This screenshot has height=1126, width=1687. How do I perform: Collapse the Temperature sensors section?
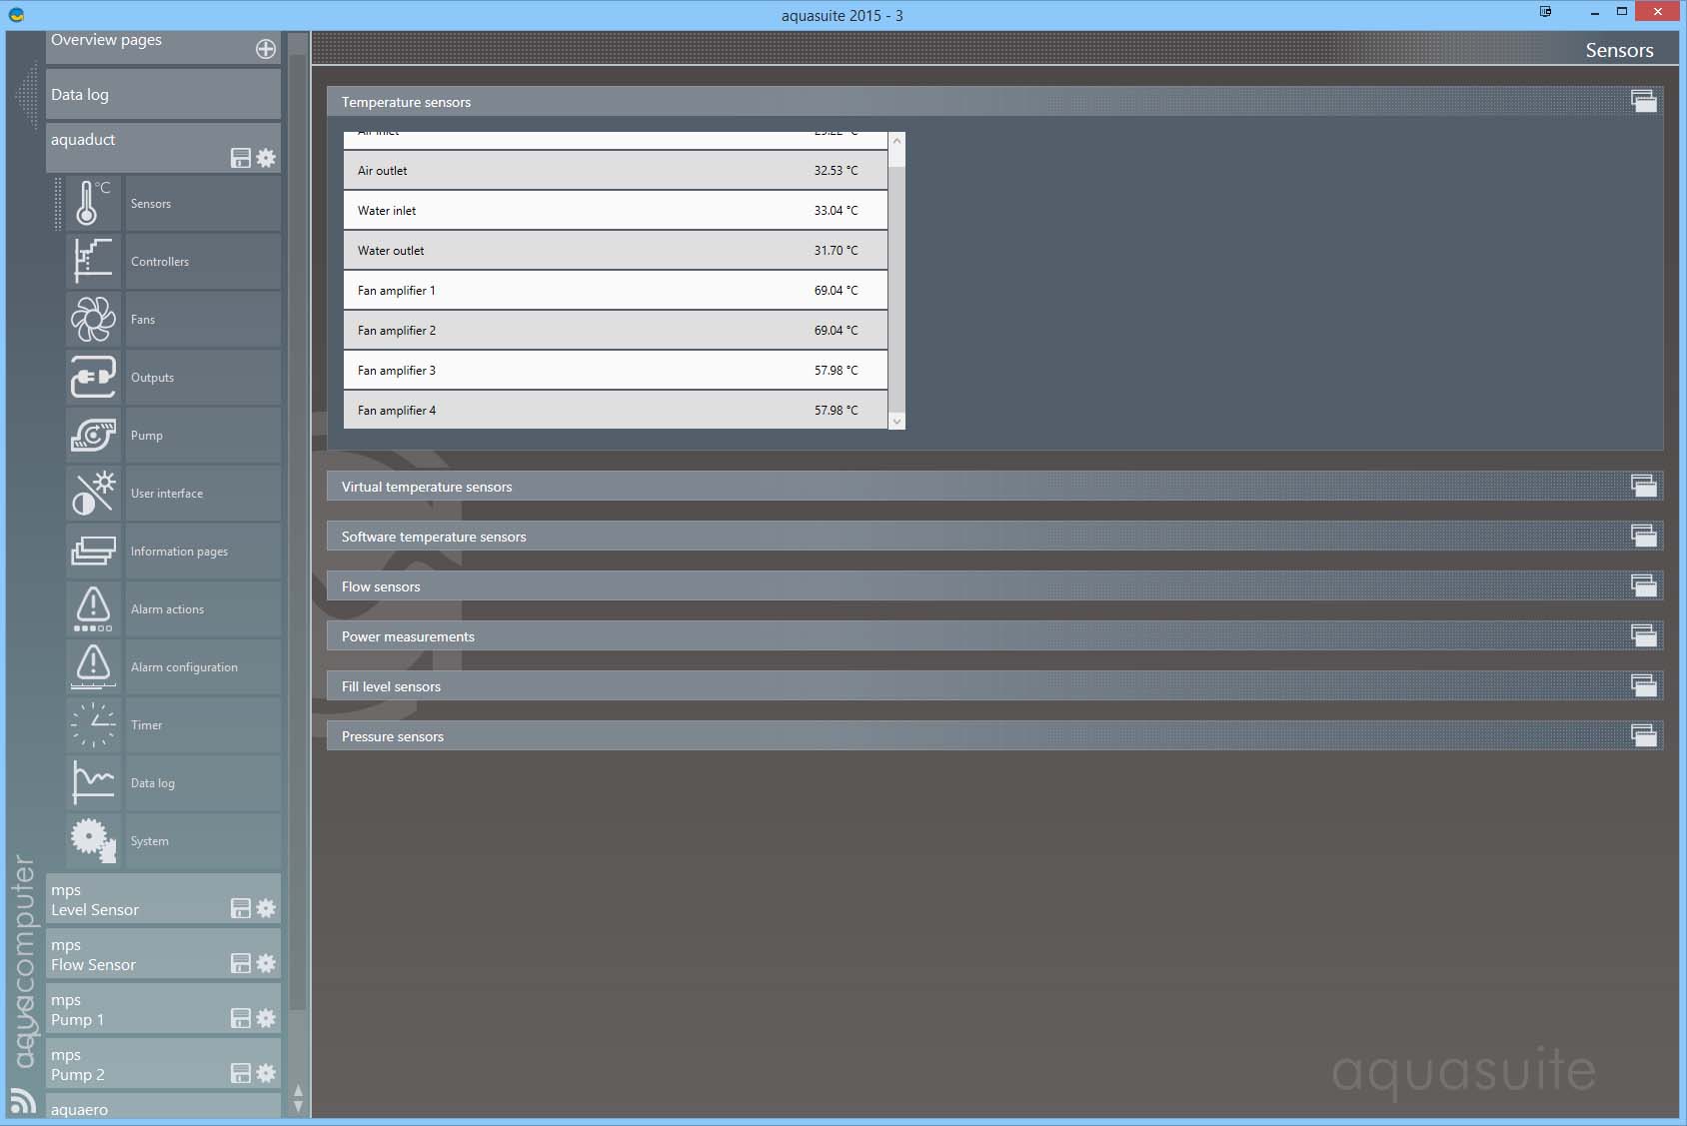(1644, 101)
